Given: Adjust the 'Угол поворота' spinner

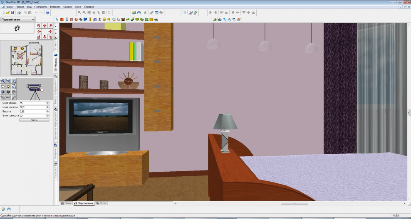Looking at the screenshot, I should (47, 115).
